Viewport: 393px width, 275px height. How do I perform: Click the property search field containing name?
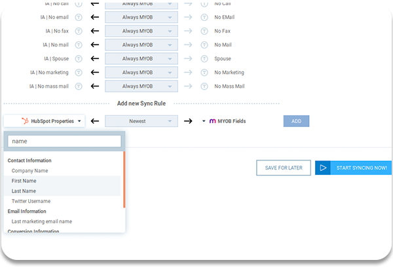65,141
